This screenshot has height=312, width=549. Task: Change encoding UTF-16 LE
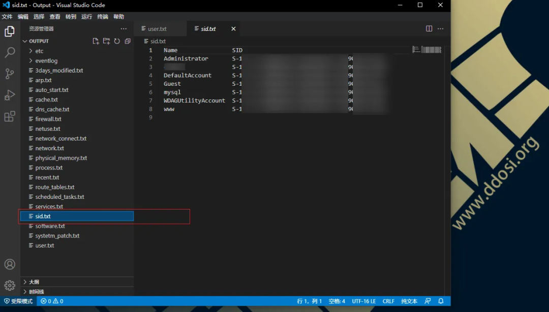click(364, 301)
